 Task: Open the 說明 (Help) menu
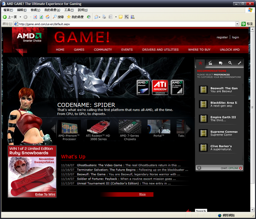coord(83,10)
